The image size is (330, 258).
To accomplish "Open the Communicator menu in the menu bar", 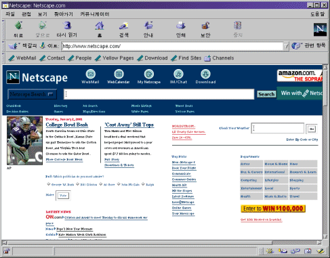I will (x=95, y=14).
